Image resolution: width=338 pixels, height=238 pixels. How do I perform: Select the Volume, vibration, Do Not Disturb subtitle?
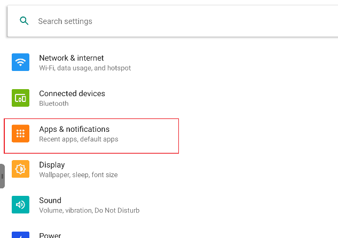pos(89,211)
